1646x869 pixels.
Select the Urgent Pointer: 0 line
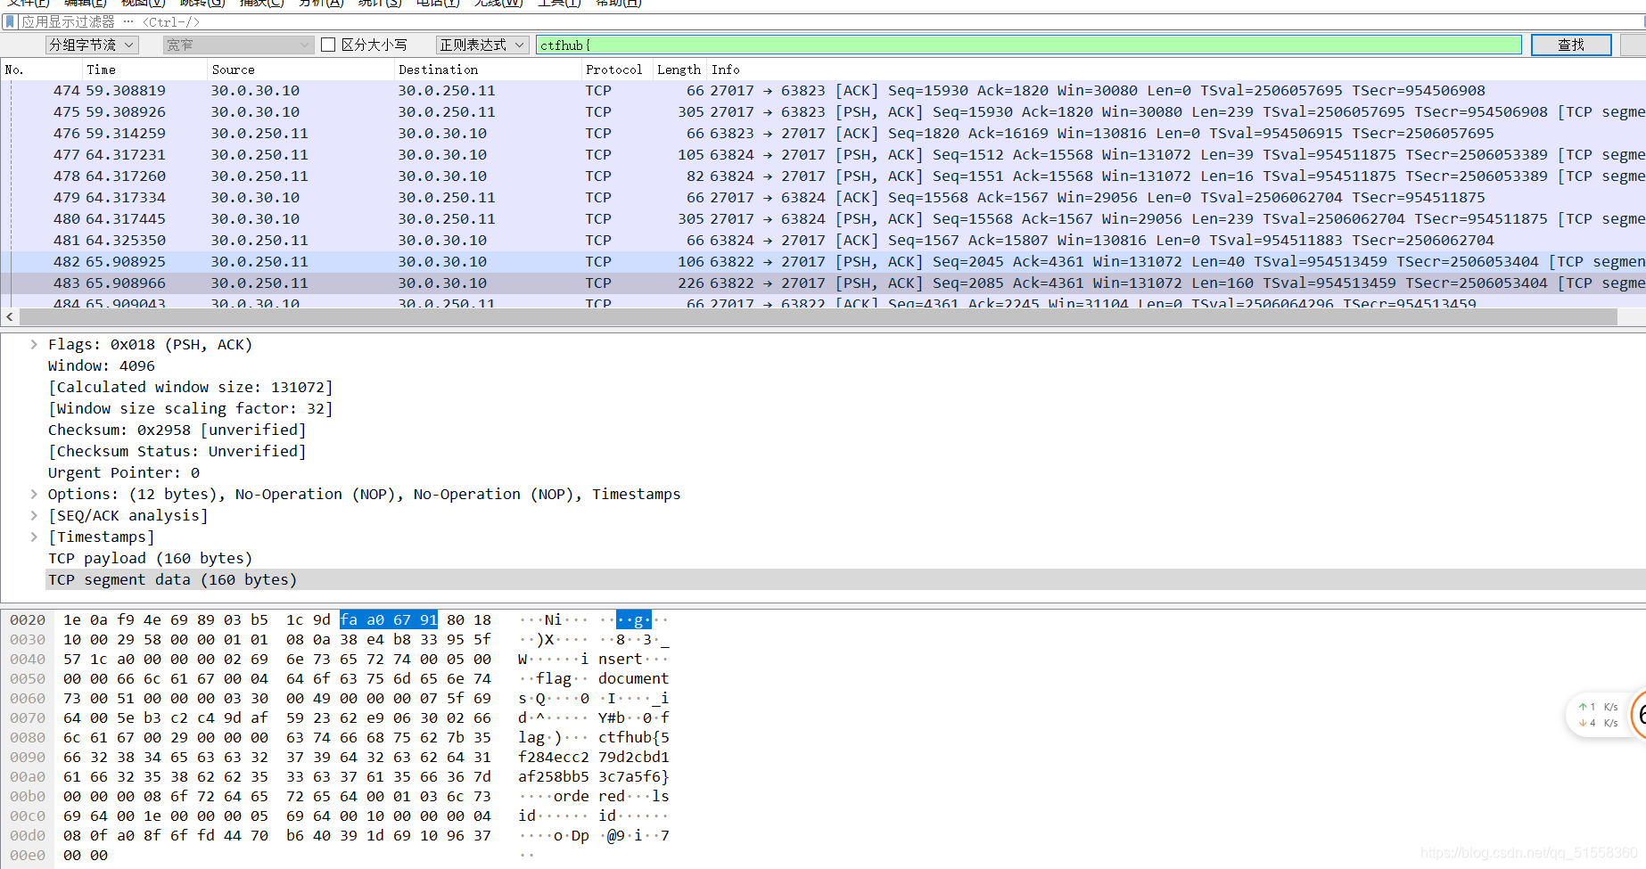(124, 472)
